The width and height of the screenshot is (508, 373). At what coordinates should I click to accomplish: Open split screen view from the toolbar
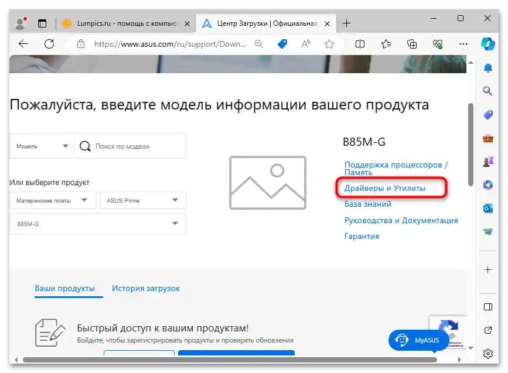[x=360, y=44]
